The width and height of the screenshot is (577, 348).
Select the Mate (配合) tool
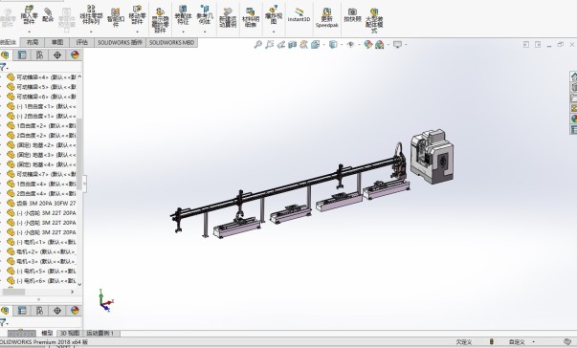click(x=48, y=14)
